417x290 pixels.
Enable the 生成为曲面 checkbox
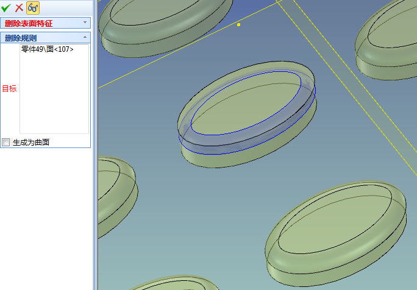pyautogui.click(x=6, y=142)
